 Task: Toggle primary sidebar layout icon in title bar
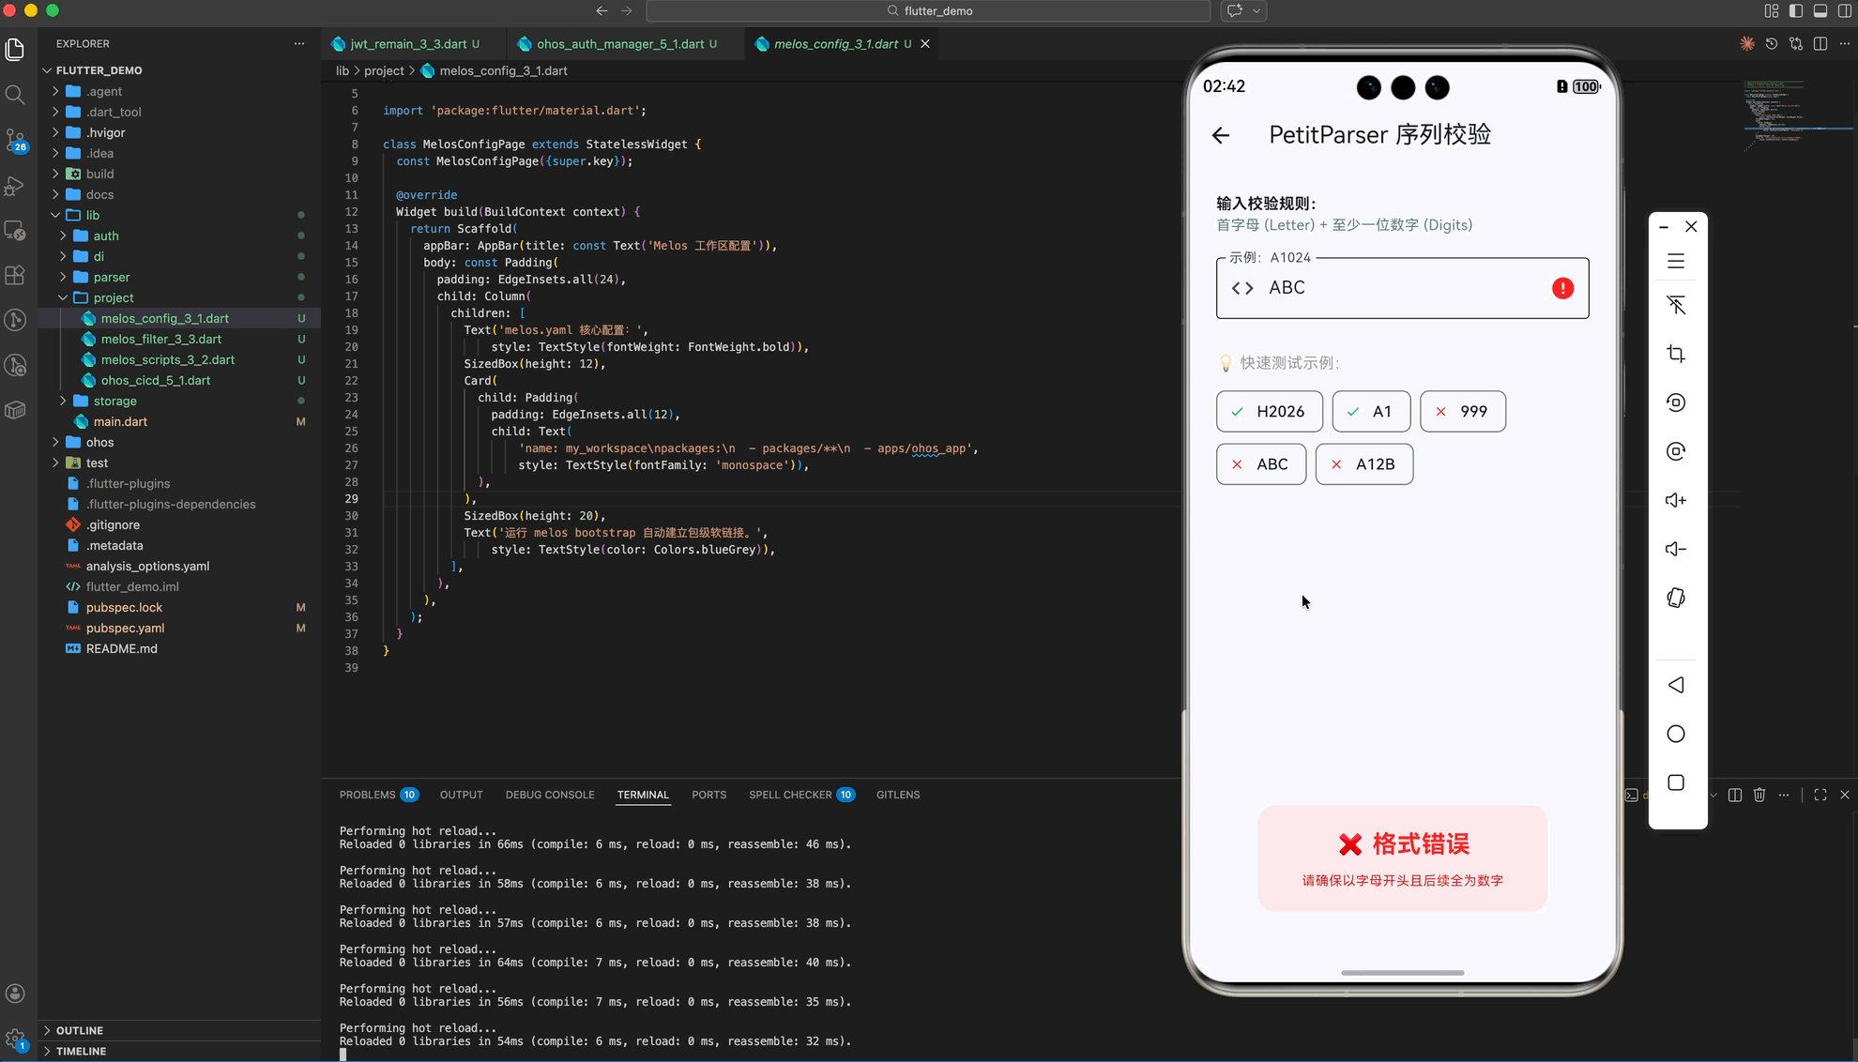pos(1795,11)
